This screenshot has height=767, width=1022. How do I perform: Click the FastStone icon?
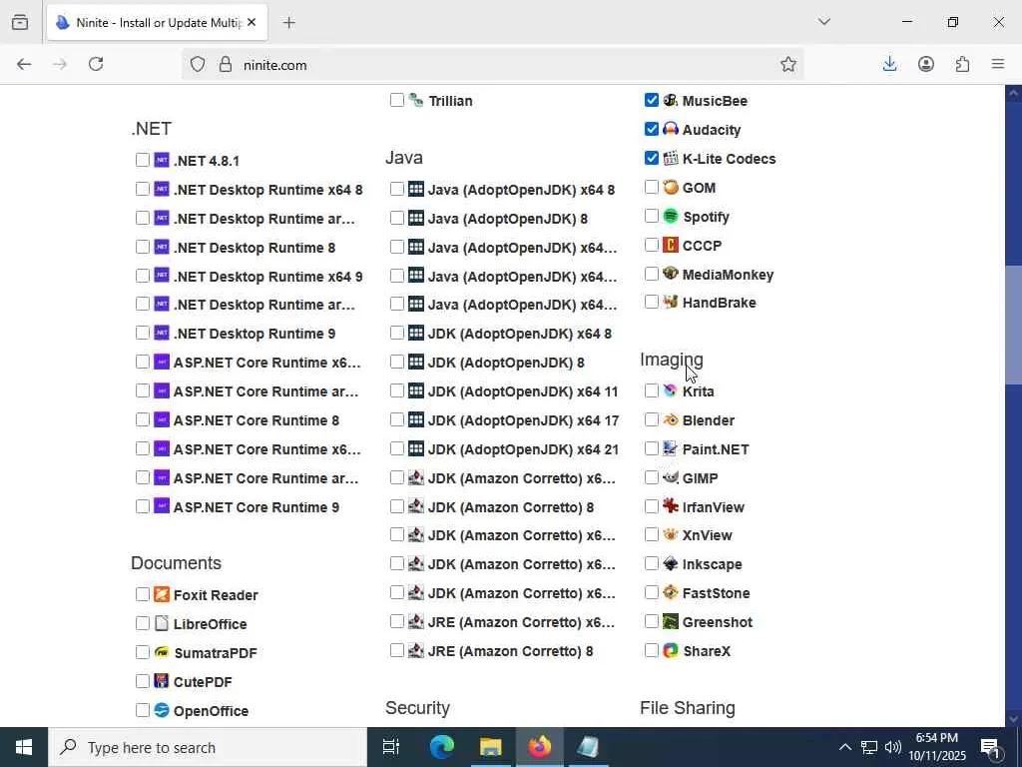click(670, 592)
